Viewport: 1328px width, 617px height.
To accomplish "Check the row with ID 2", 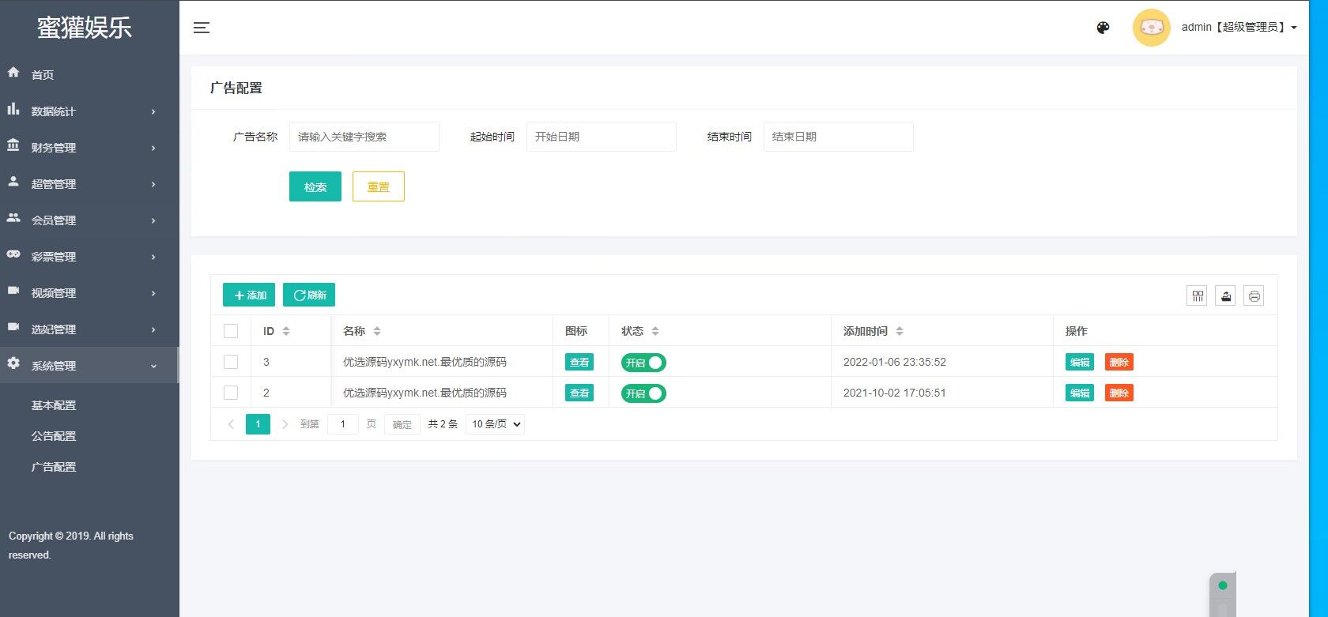I will (231, 393).
